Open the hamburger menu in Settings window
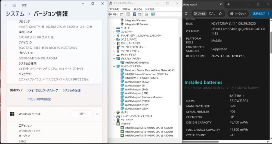 14,5
